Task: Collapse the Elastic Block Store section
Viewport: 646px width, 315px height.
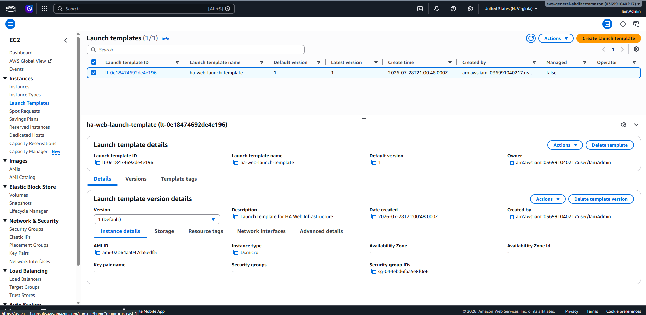Action: (x=5, y=187)
